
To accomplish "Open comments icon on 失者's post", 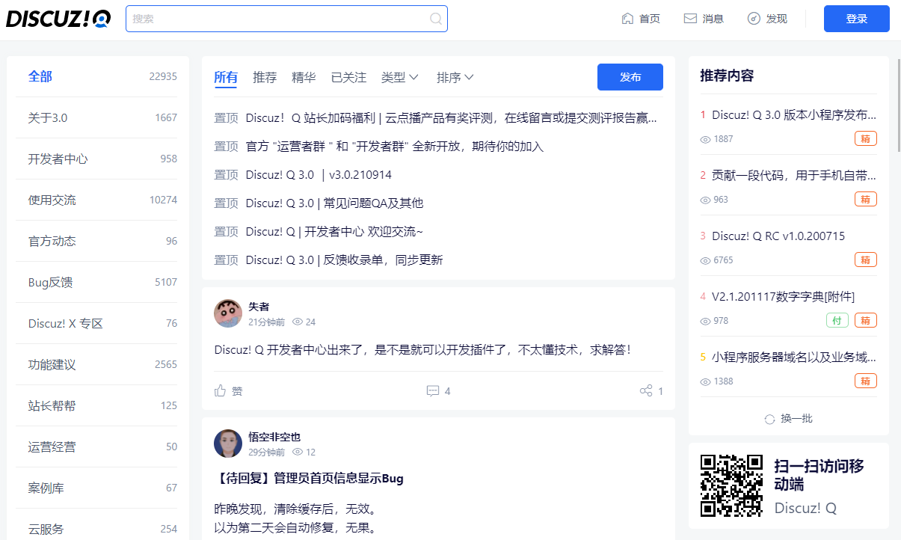I will pyautogui.click(x=432, y=390).
